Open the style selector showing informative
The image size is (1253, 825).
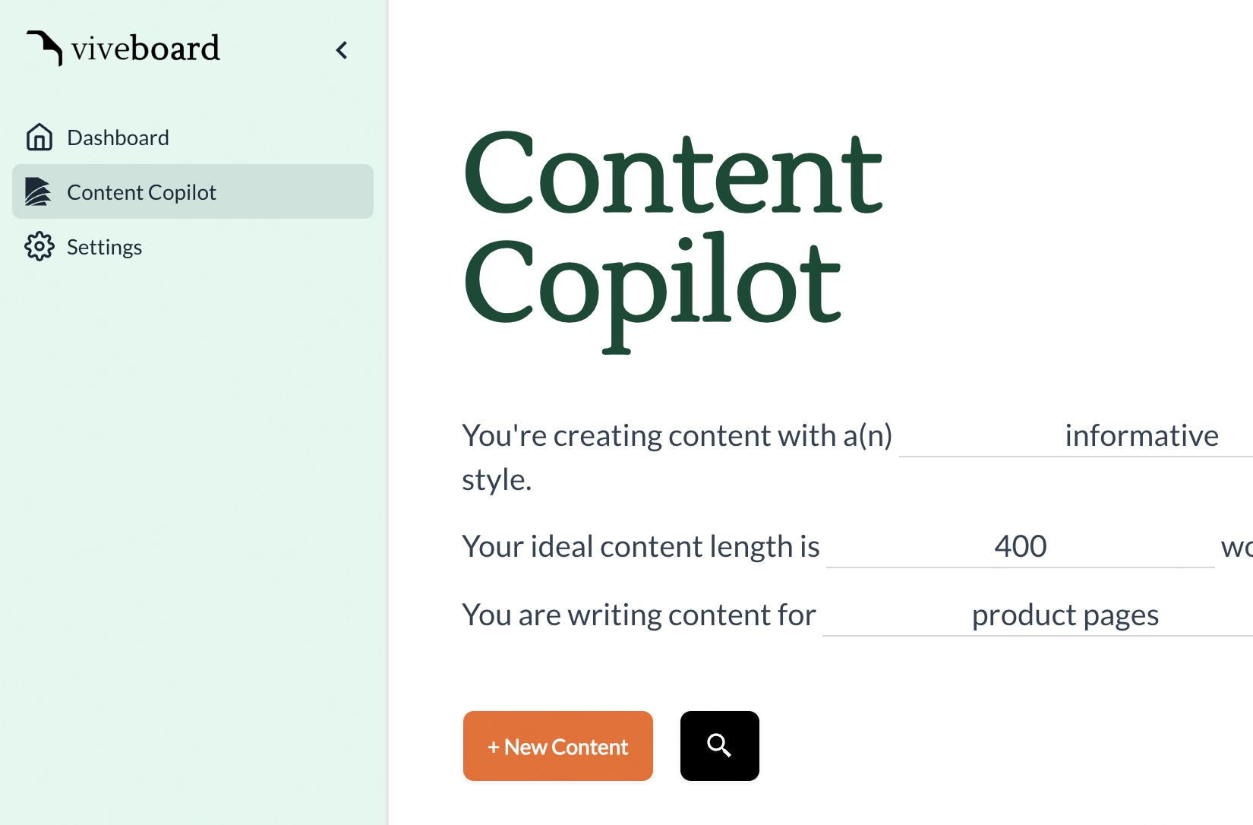(1141, 435)
